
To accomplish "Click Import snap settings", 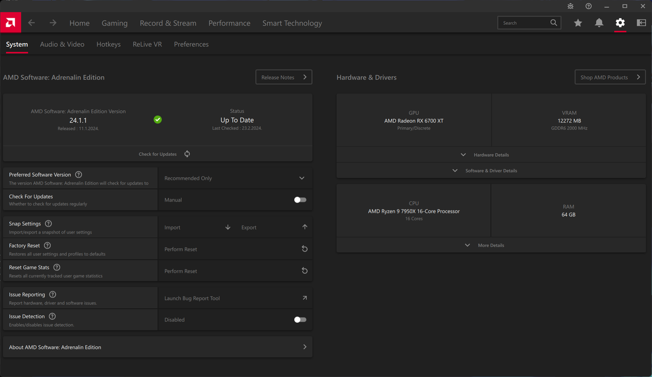I will click(x=172, y=227).
